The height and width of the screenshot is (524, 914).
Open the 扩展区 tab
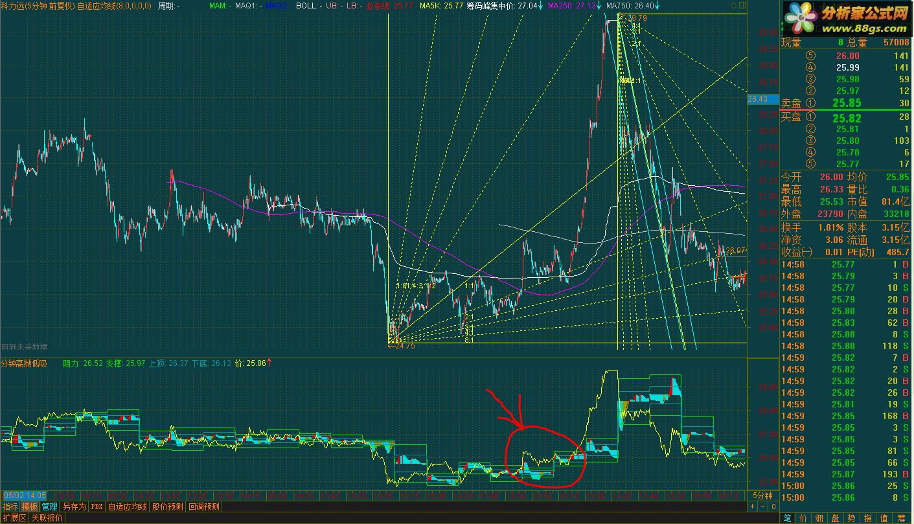coord(14,518)
